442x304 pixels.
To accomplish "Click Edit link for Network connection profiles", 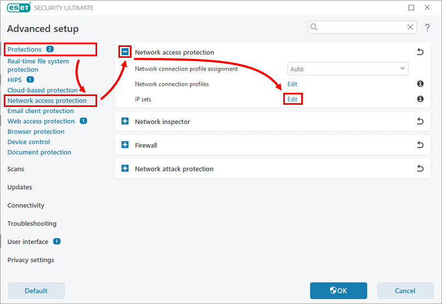I will [292, 84].
